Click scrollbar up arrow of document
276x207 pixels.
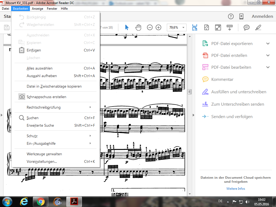click(189, 36)
